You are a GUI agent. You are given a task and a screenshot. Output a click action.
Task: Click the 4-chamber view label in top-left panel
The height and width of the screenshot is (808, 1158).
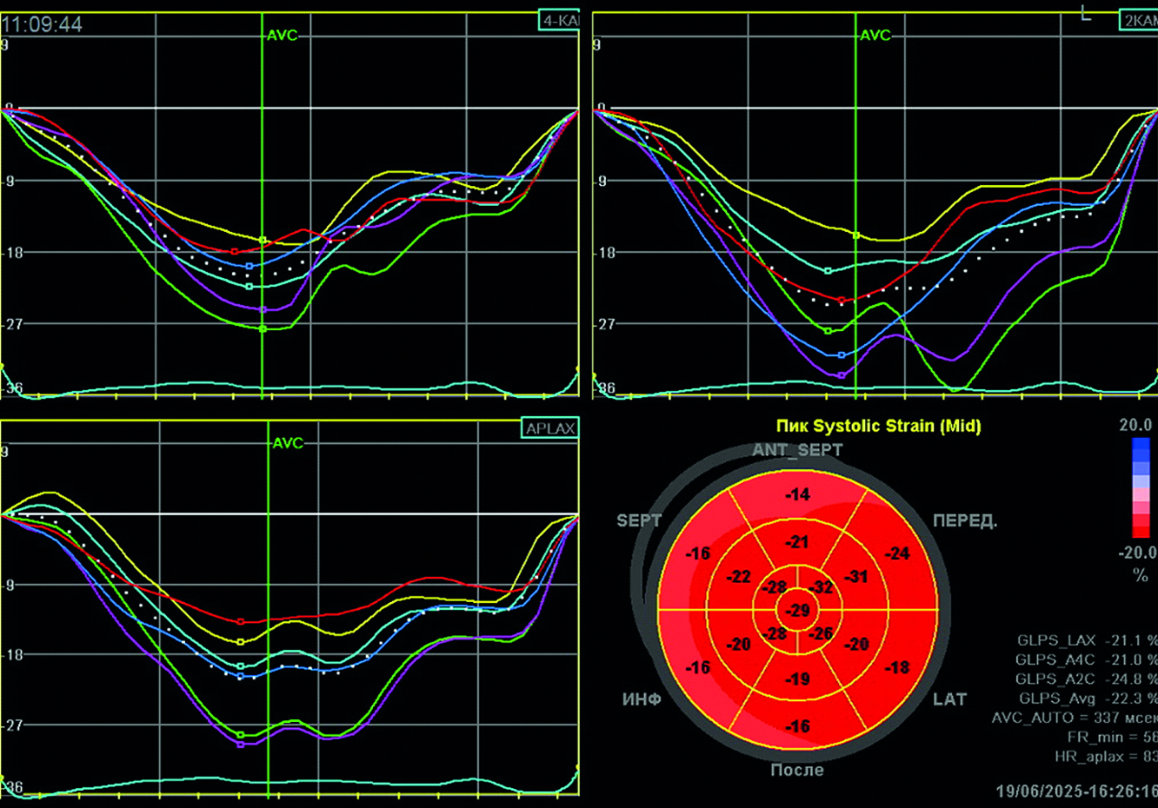(559, 21)
